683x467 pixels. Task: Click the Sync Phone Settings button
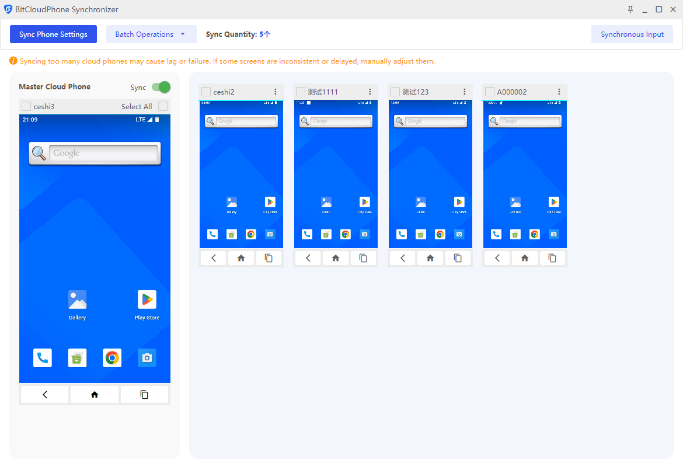coord(53,34)
